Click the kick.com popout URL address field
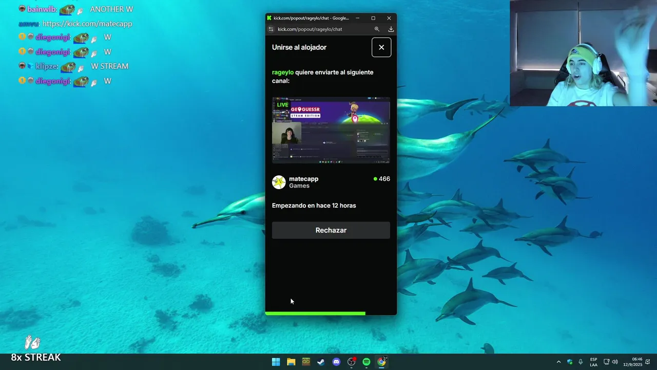The width and height of the screenshot is (657, 370). 310,29
